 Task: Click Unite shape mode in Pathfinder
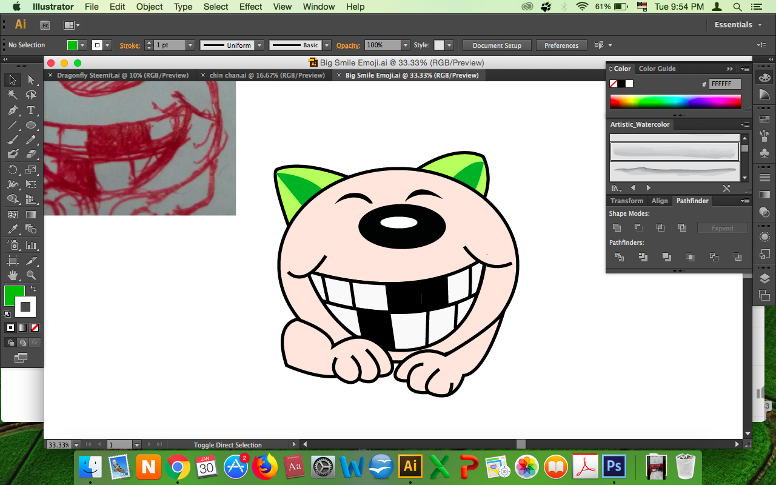coord(617,228)
